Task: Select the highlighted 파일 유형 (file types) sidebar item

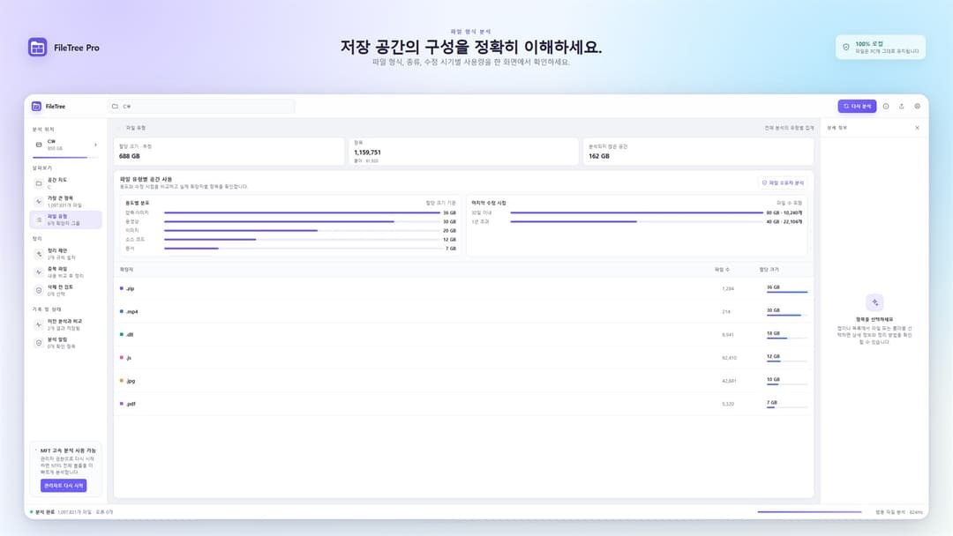Action: tap(65, 220)
